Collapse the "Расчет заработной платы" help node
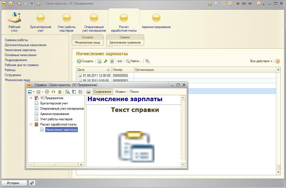286x188 pixels. point(31,124)
